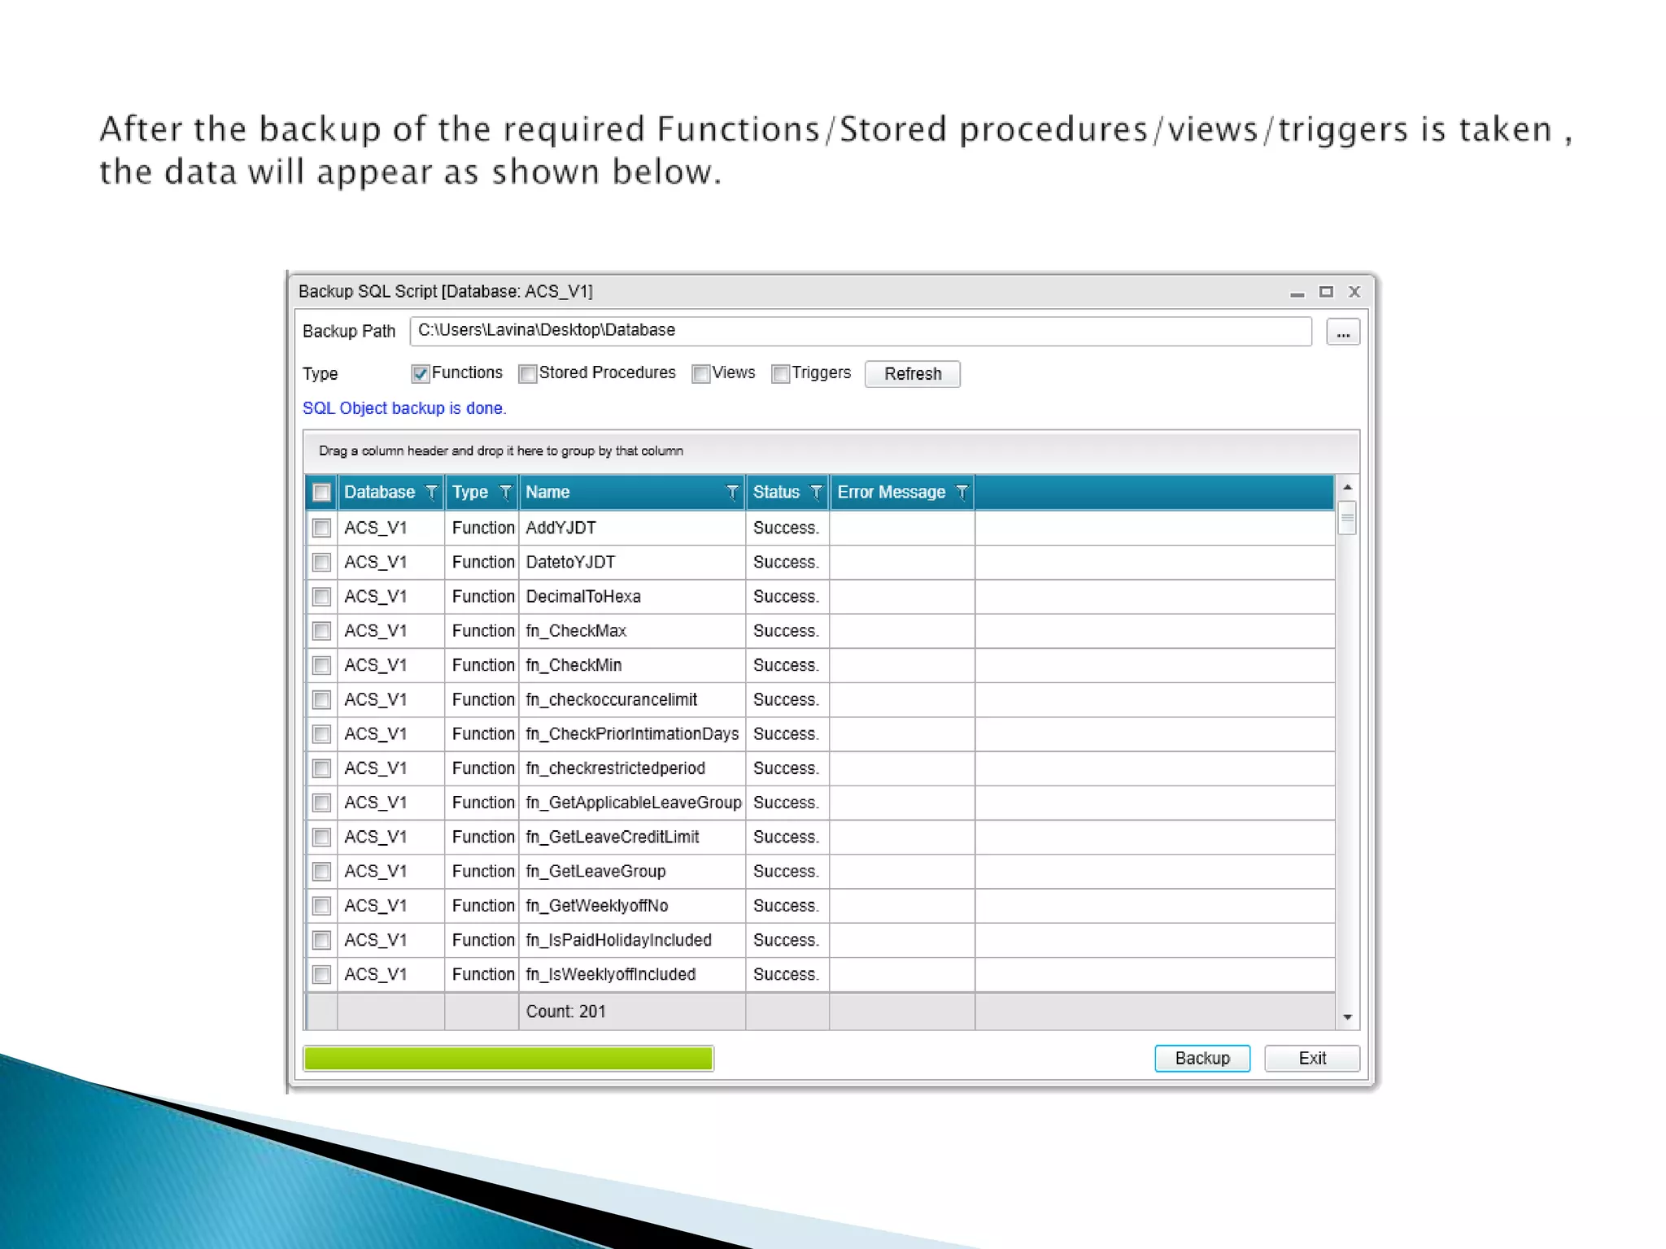1666x1249 pixels.
Task: Click scrollbar up arrow in grid
Action: point(1347,487)
